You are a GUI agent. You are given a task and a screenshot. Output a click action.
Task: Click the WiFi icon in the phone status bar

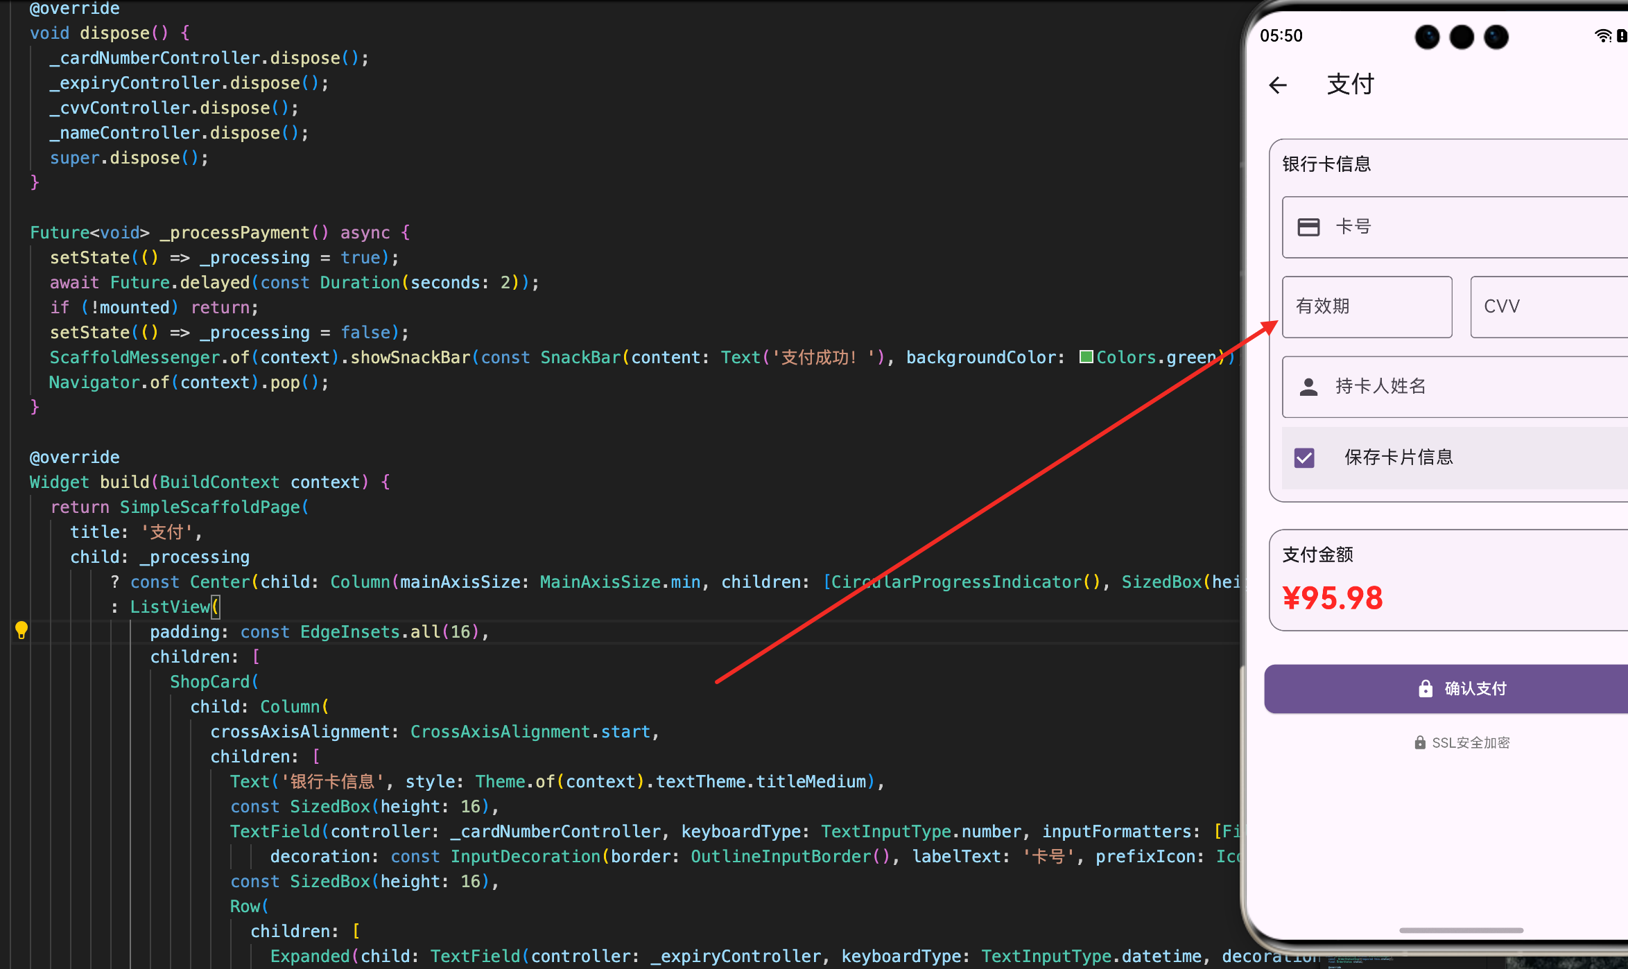1602,36
